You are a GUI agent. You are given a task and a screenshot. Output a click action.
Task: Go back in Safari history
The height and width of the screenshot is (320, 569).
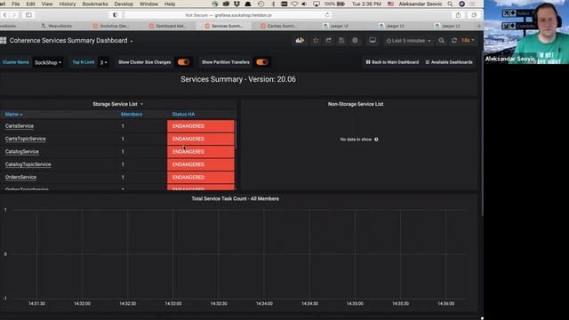(5, 15)
